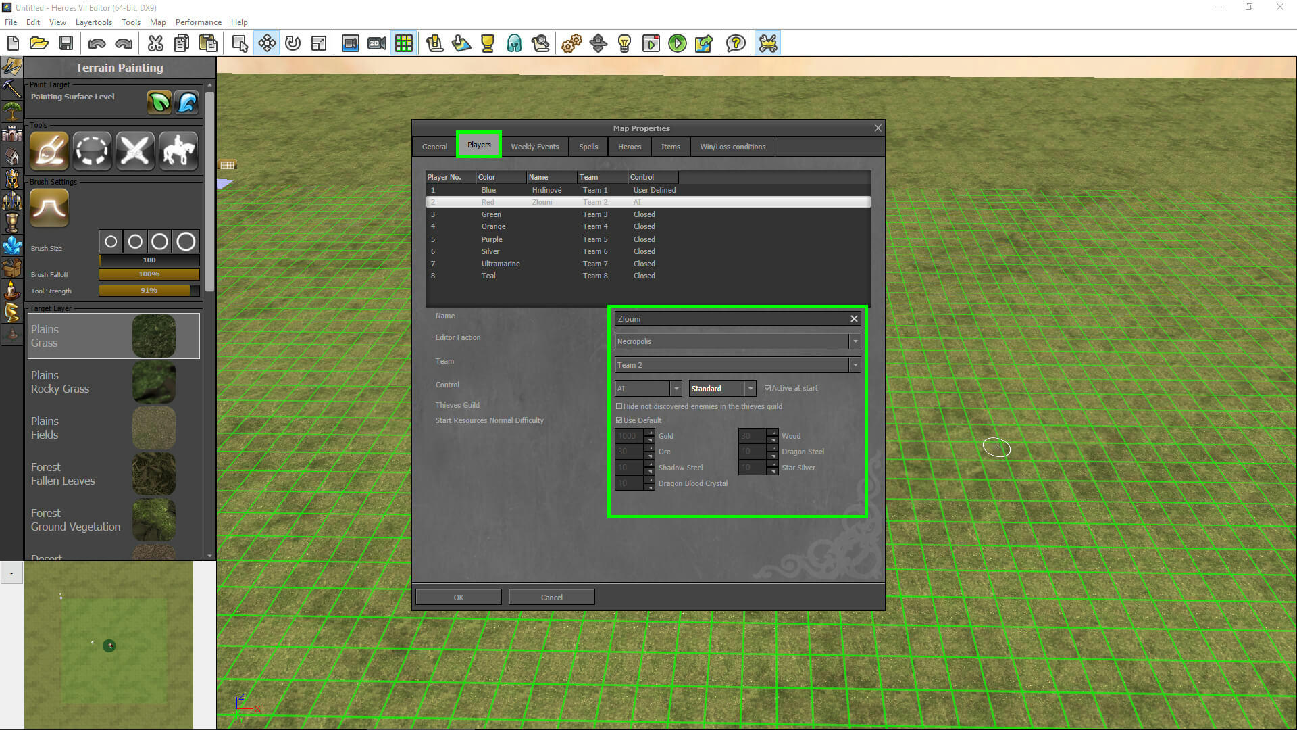Click the gears settings toolbar icon
Image resolution: width=1297 pixels, height=730 pixels.
(571, 44)
